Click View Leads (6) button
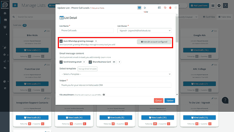Image resolution: width=234 pixels, height=132 pixels. 32,118
